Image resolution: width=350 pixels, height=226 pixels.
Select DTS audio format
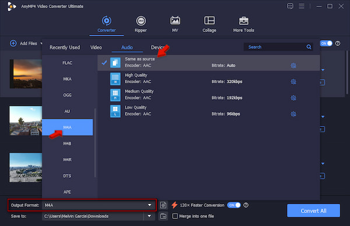coord(68,176)
